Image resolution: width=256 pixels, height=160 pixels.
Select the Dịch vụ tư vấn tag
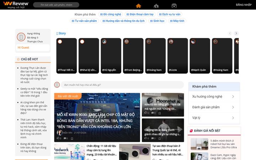coord(170,14)
